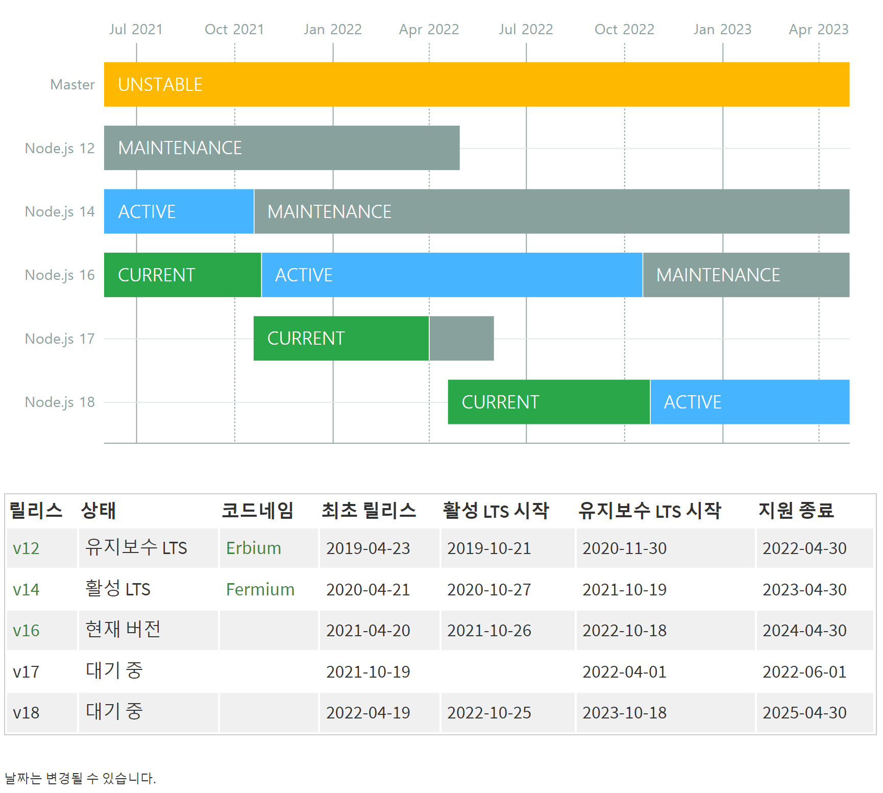Click the Jan 2022 axis label
Image resolution: width=883 pixels, height=793 pixels.
point(333,30)
